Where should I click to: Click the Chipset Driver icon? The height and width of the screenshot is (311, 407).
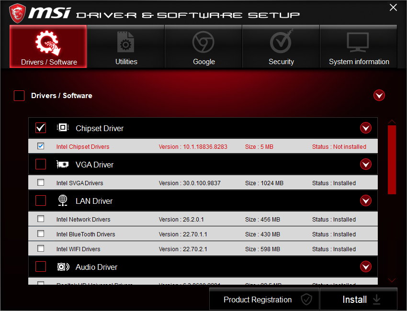click(63, 128)
